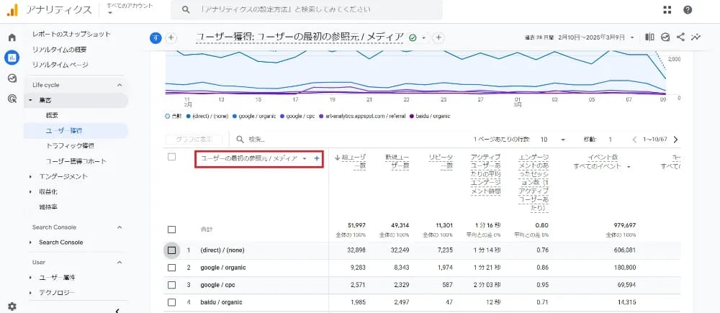720x313 pixels.
Task: Go to previous page of table rows
Action: (x=634, y=140)
